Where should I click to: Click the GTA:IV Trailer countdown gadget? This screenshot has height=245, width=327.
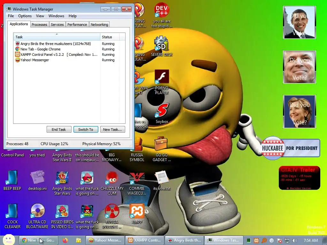299,178
